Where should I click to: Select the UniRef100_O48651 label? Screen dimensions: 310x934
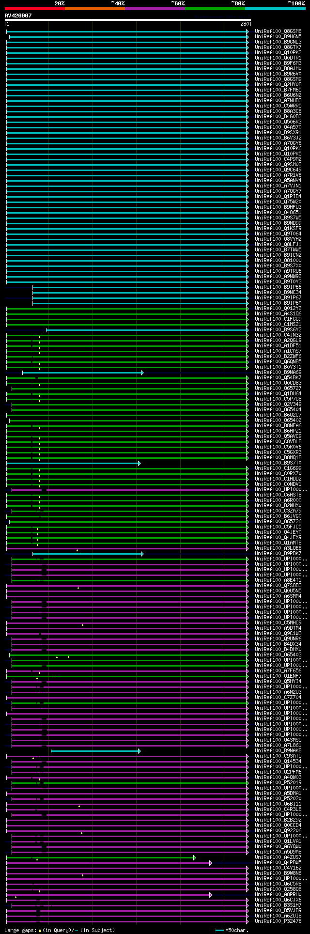(x=278, y=212)
